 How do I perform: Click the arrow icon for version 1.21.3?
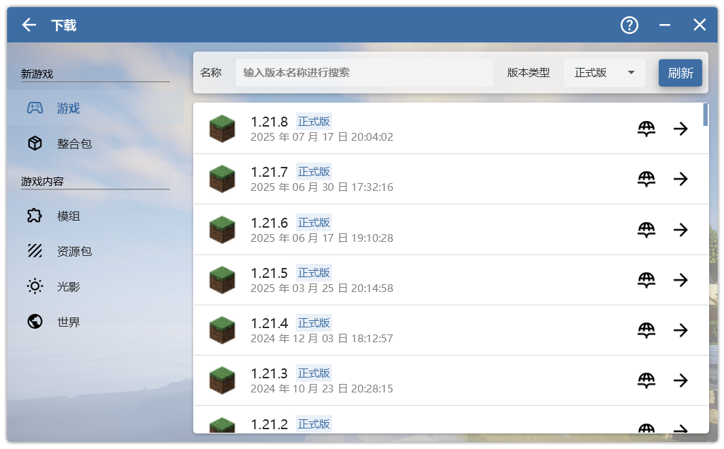click(680, 380)
